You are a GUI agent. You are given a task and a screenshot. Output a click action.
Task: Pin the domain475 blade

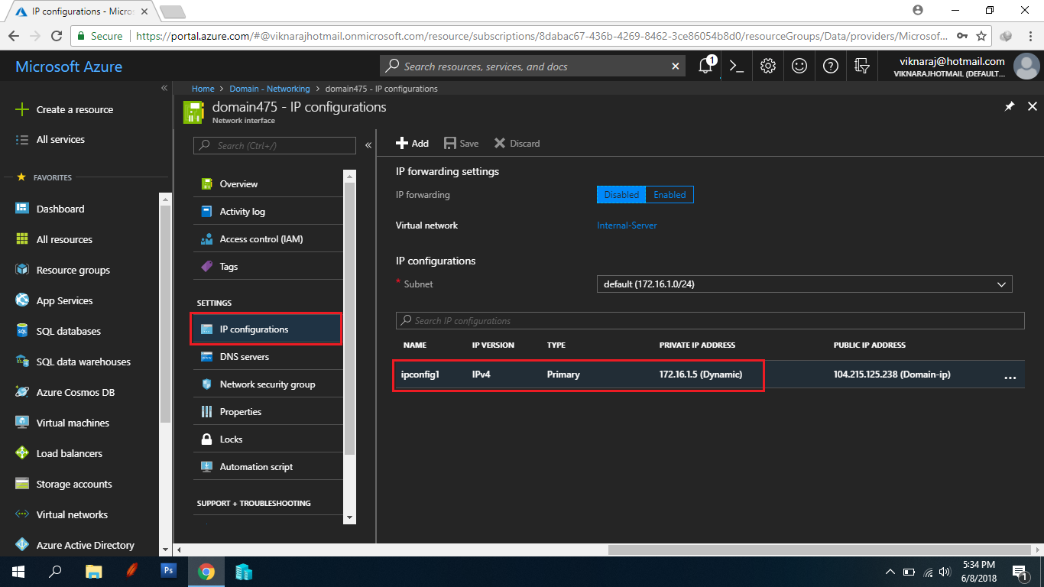tap(1010, 106)
